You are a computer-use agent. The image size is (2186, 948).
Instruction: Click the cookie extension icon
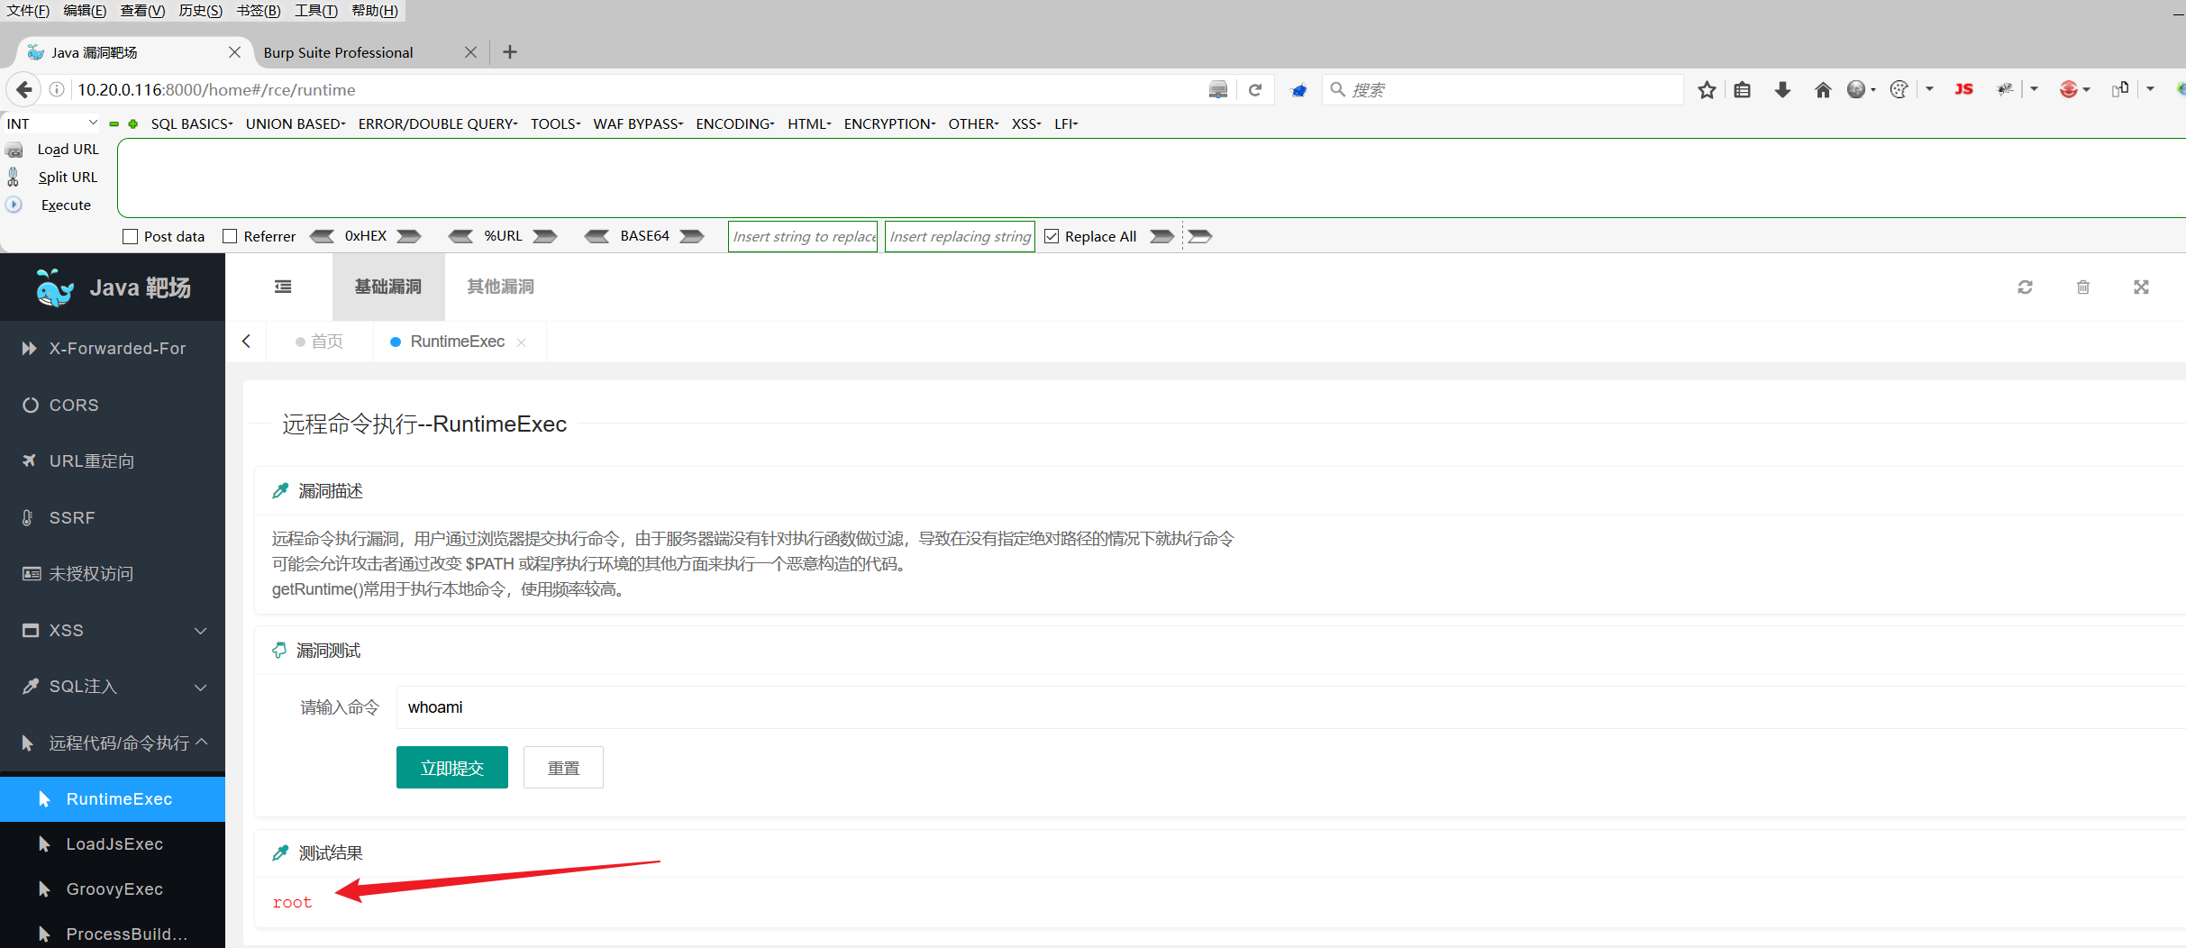coord(1899,89)
